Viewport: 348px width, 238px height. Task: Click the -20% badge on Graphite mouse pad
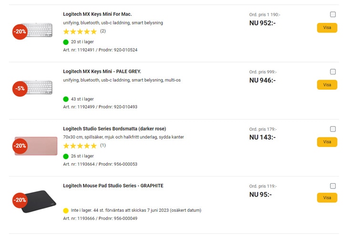tap(20, 200)
